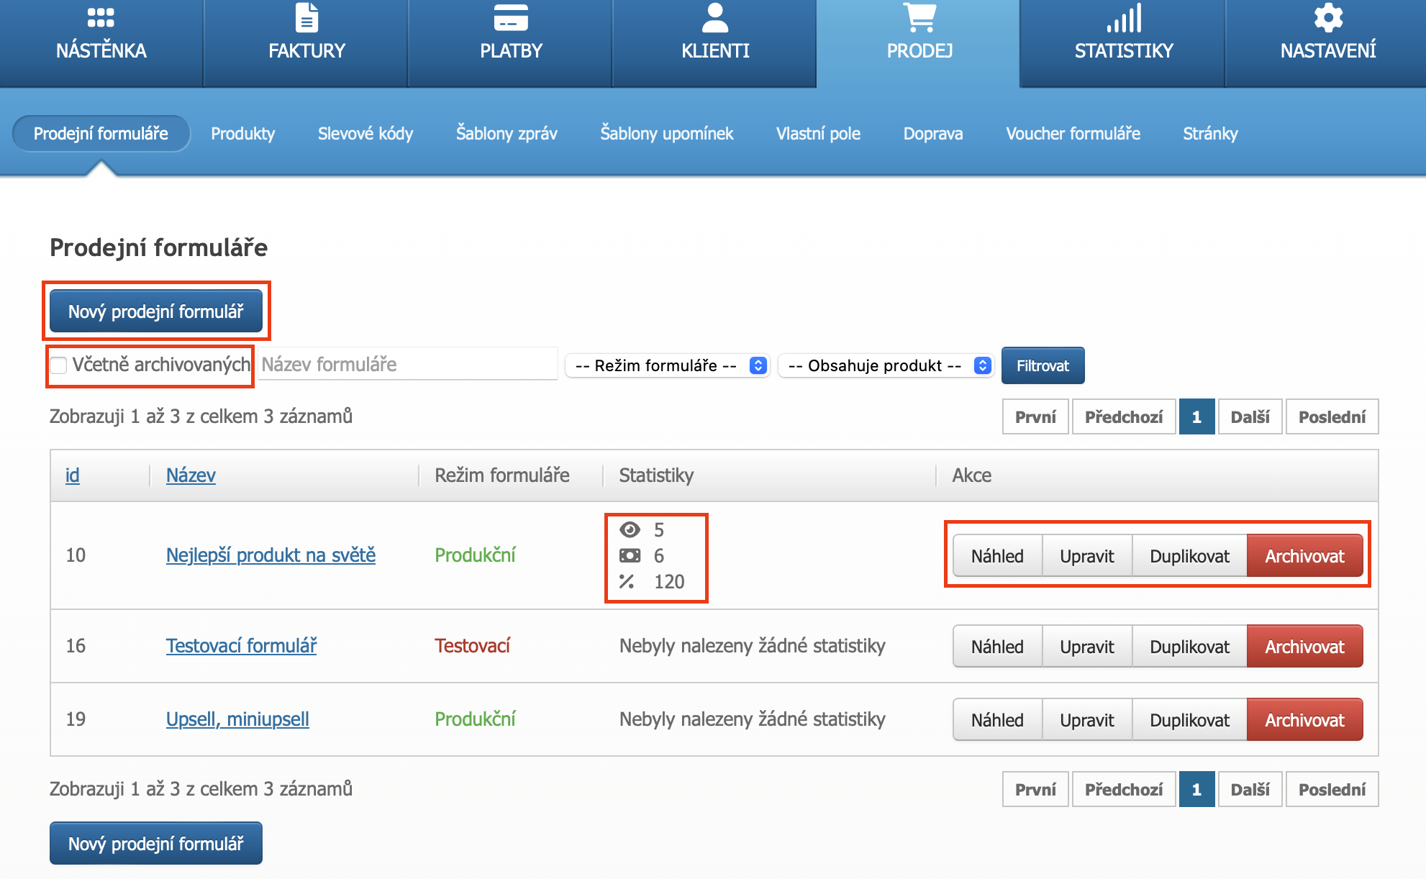Go to Šablony upomínek tab

point(667,133)
